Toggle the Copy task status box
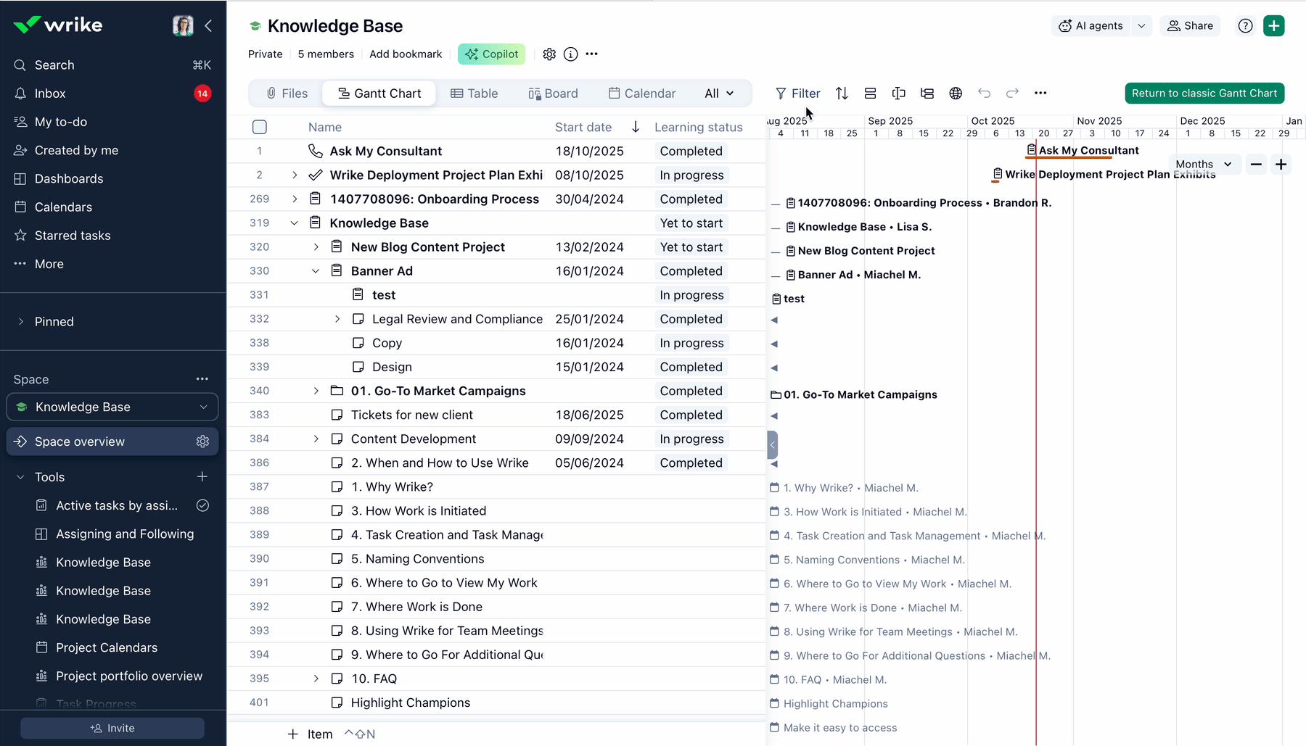 click(358, 343)
